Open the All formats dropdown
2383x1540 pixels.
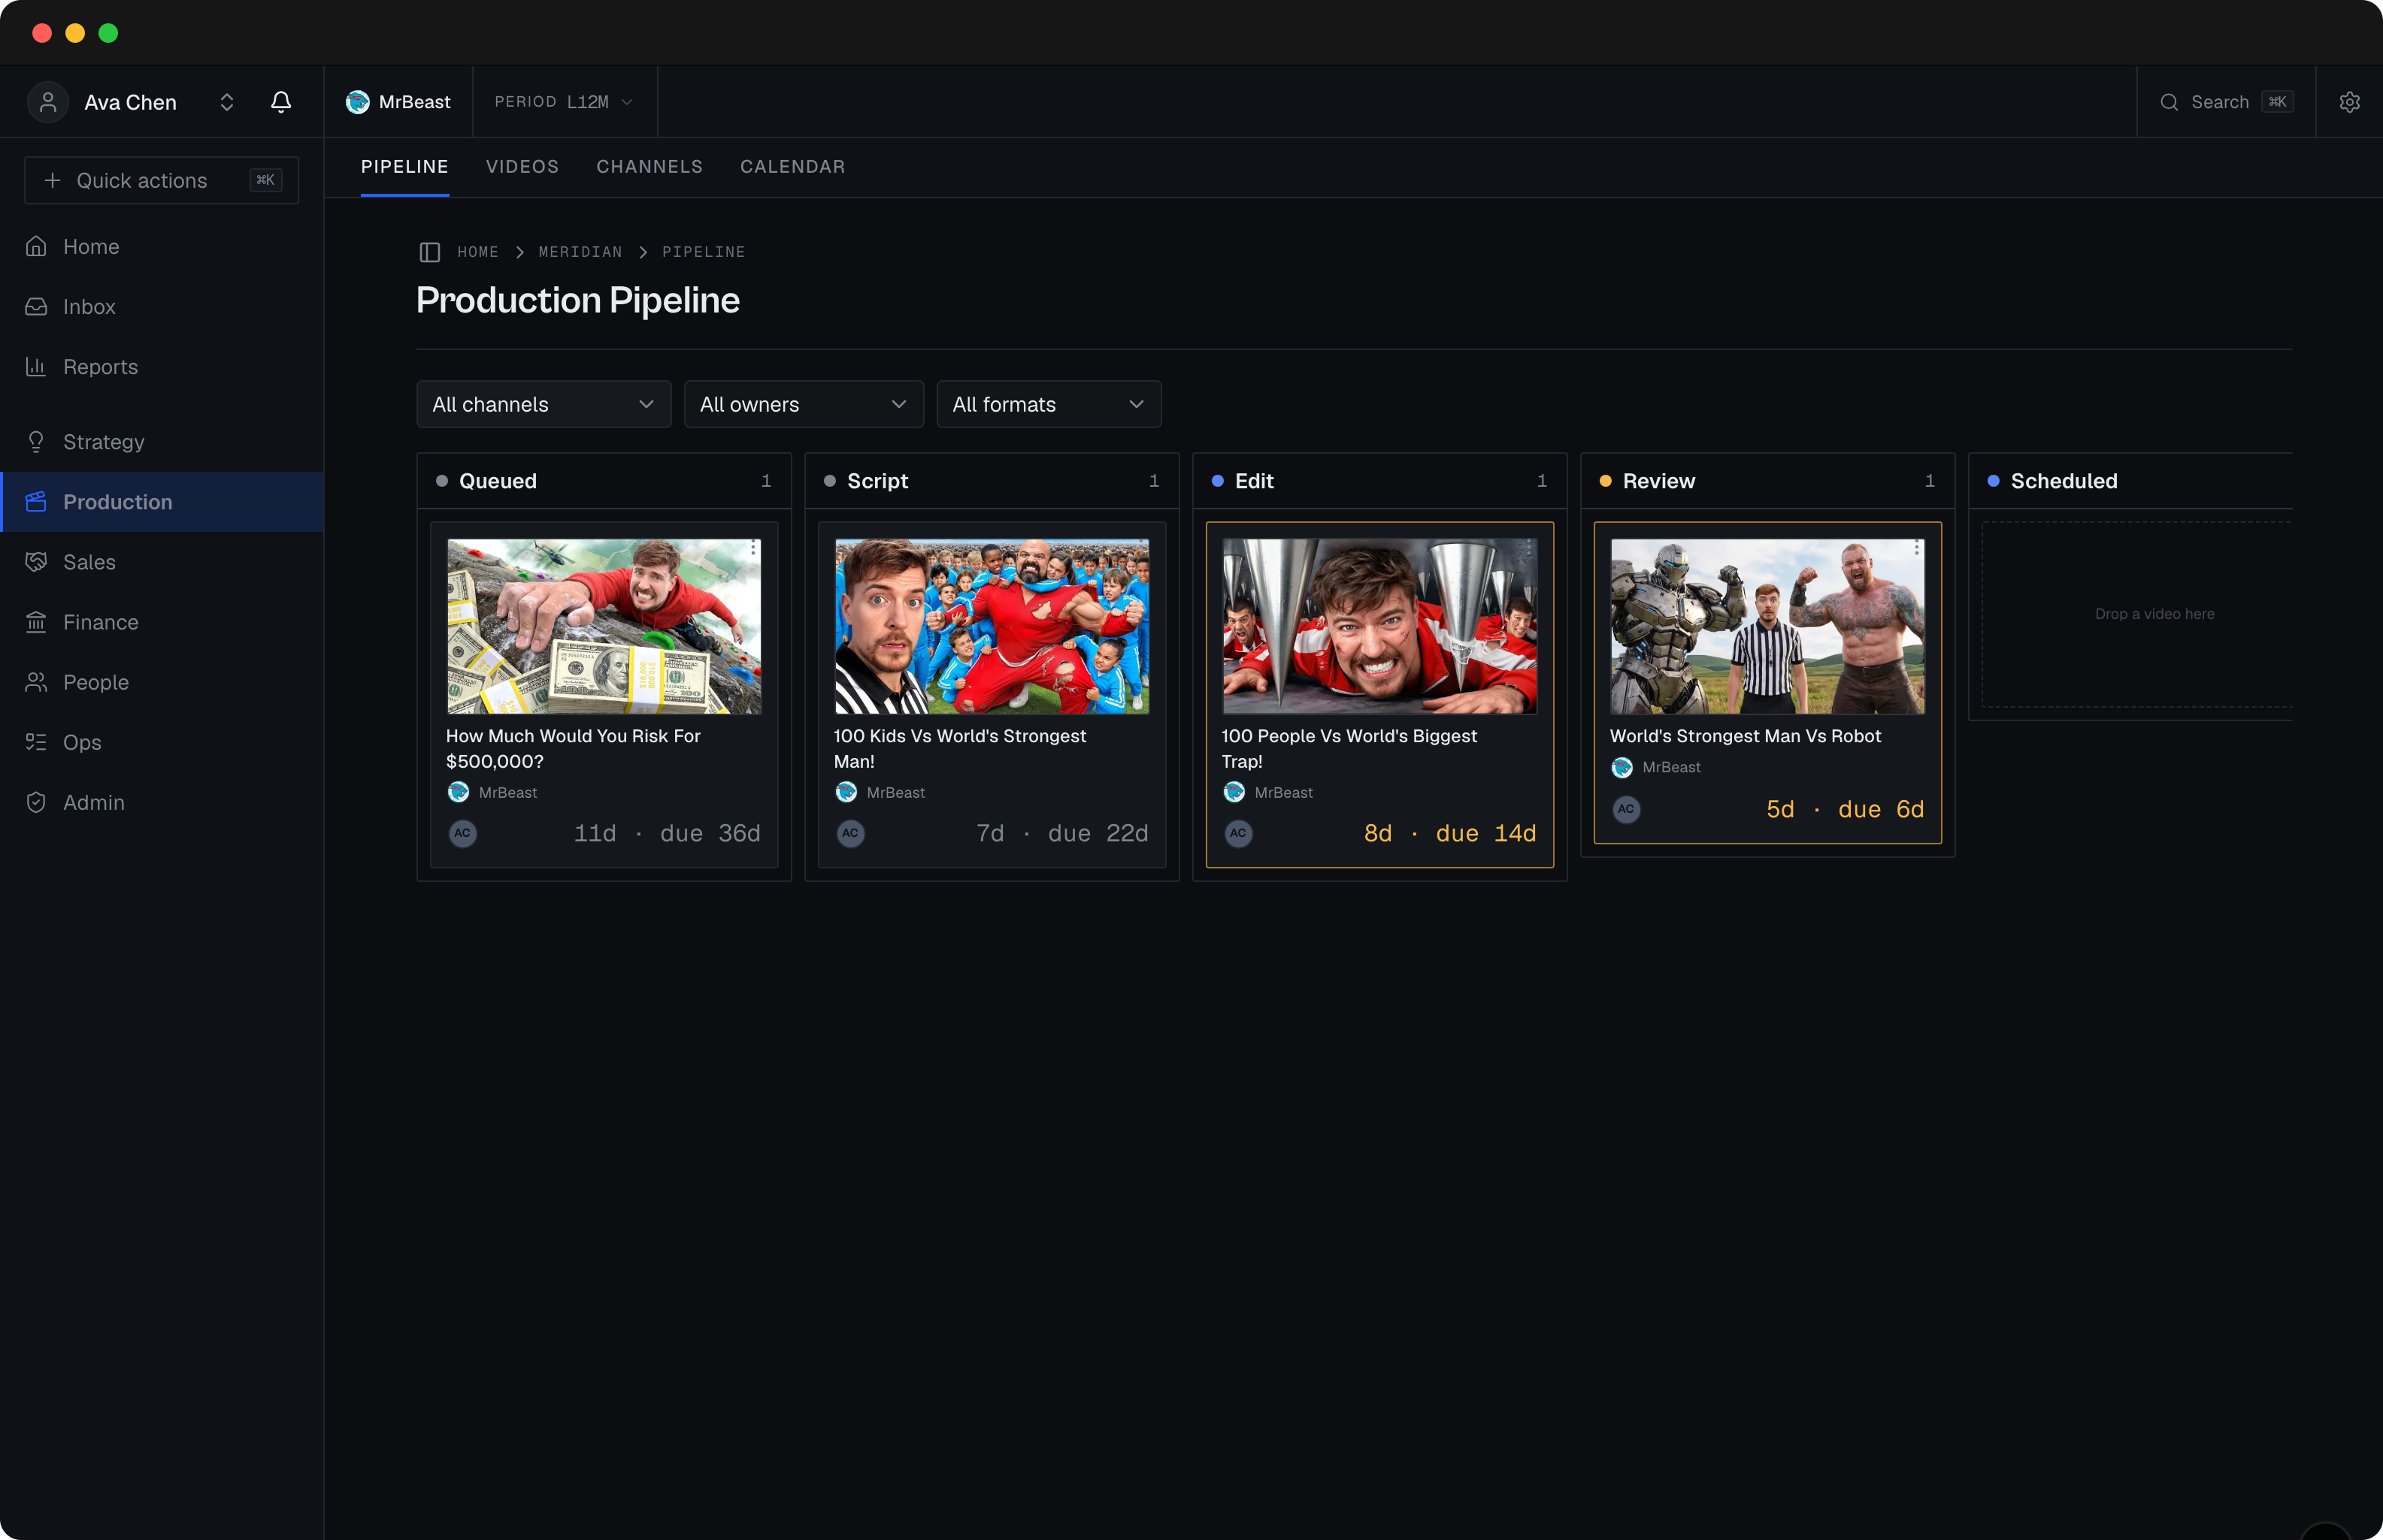tap(1049, 404)
